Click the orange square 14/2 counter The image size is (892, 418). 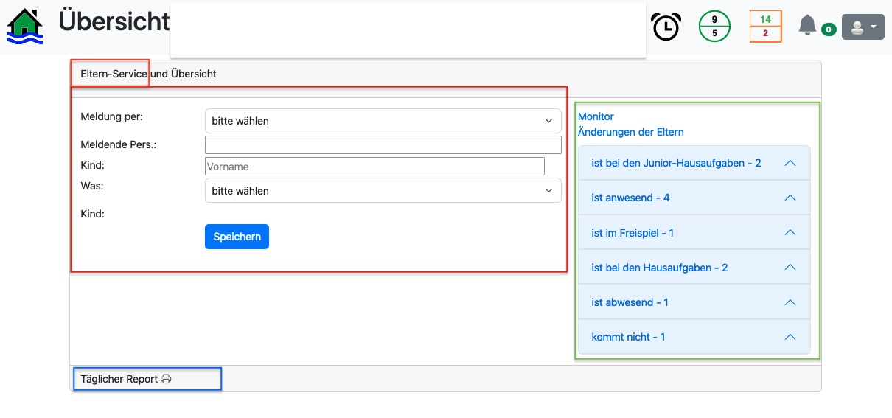[x=765, y=27]
